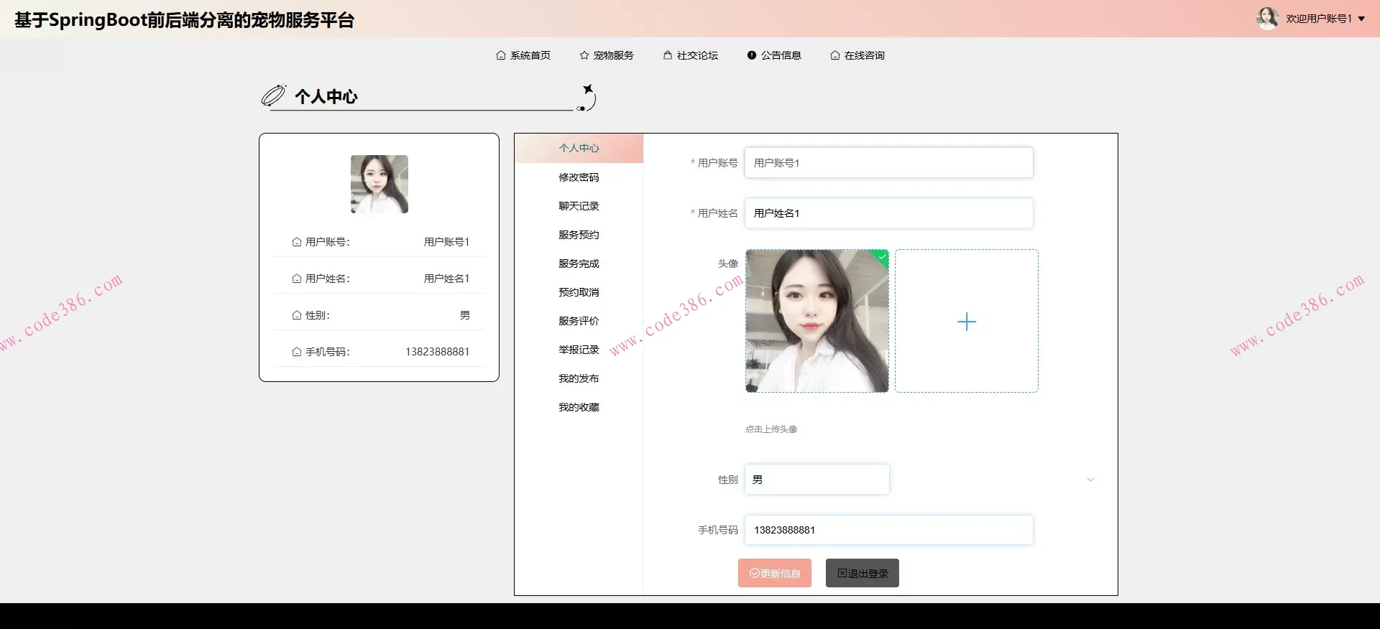Open the 服务评价 sidebar tab
Viewport: 1380px width, 629px height.
[579, 321]
